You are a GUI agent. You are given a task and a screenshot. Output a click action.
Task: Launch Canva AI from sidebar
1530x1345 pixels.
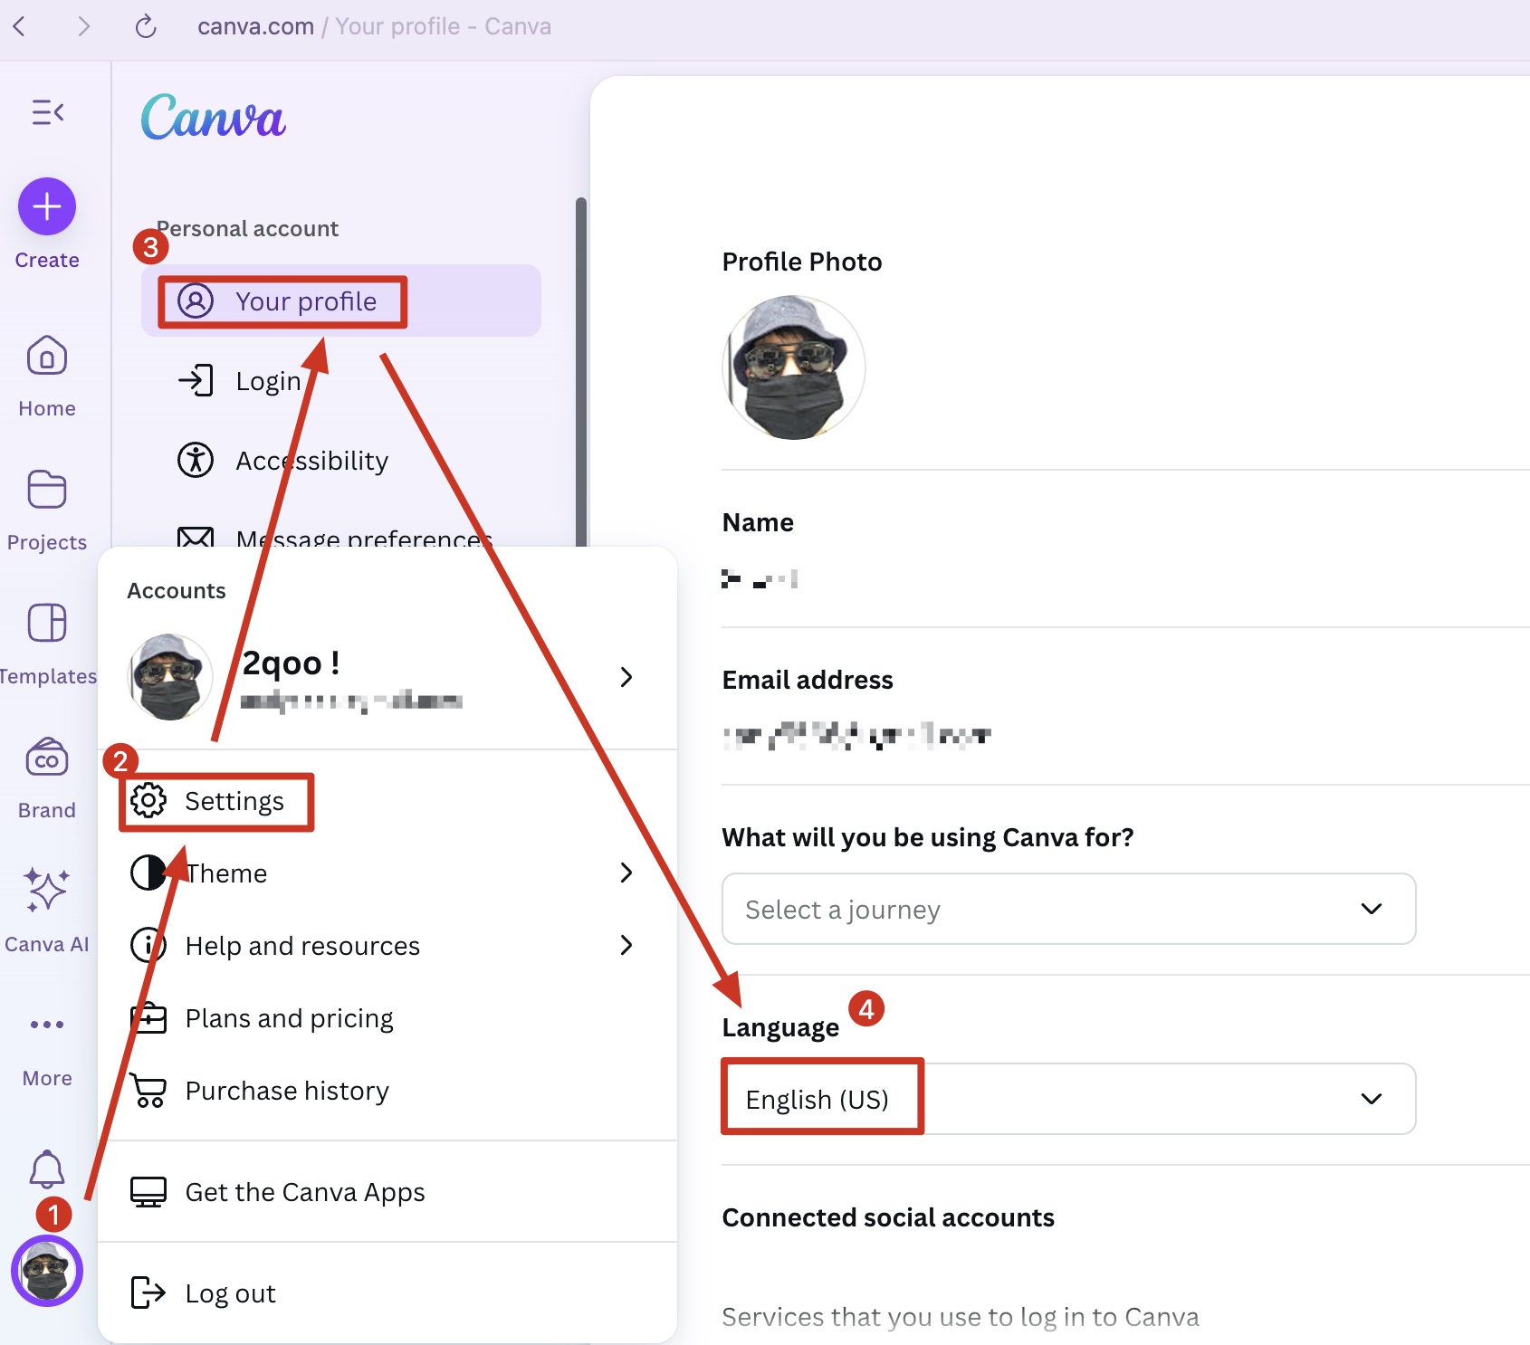47,891
